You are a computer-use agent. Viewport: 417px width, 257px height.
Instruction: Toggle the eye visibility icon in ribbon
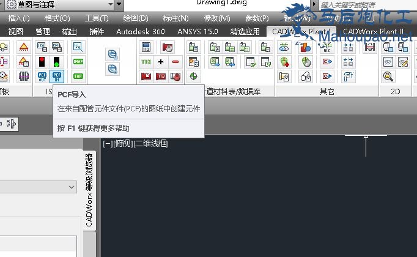(x=388, y=62)
